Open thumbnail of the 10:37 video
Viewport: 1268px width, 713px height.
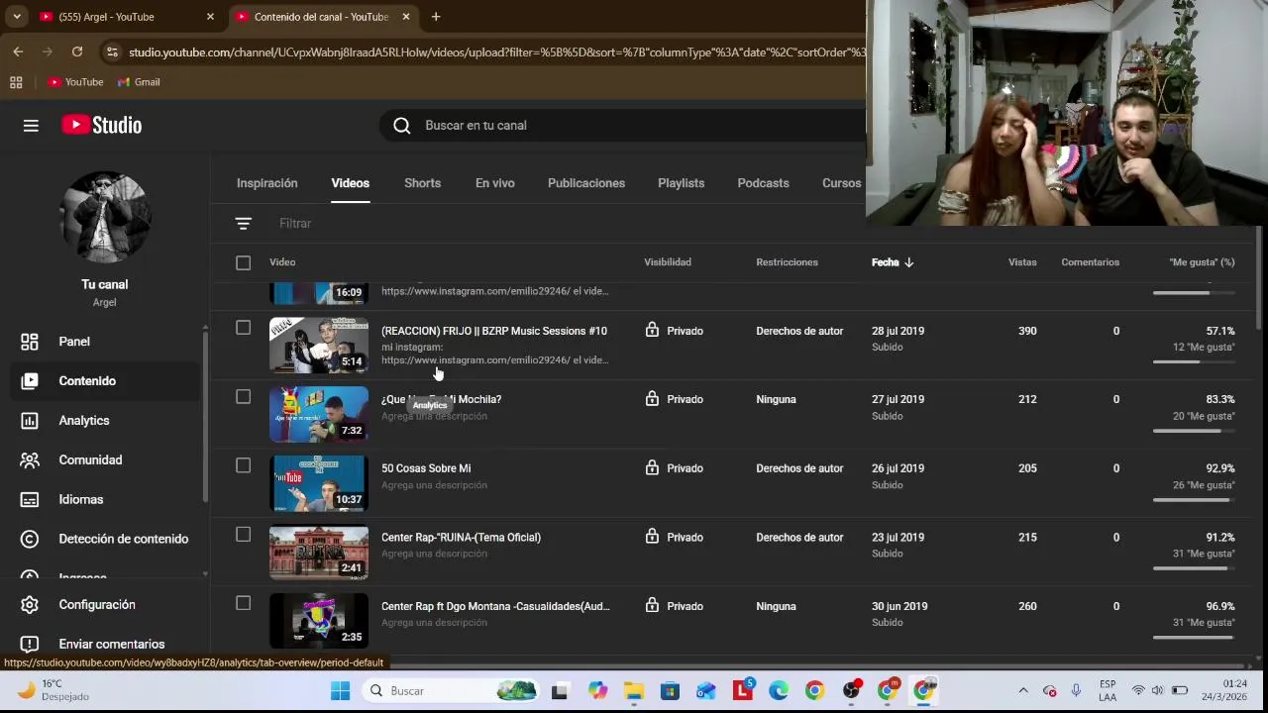(319, 482)
